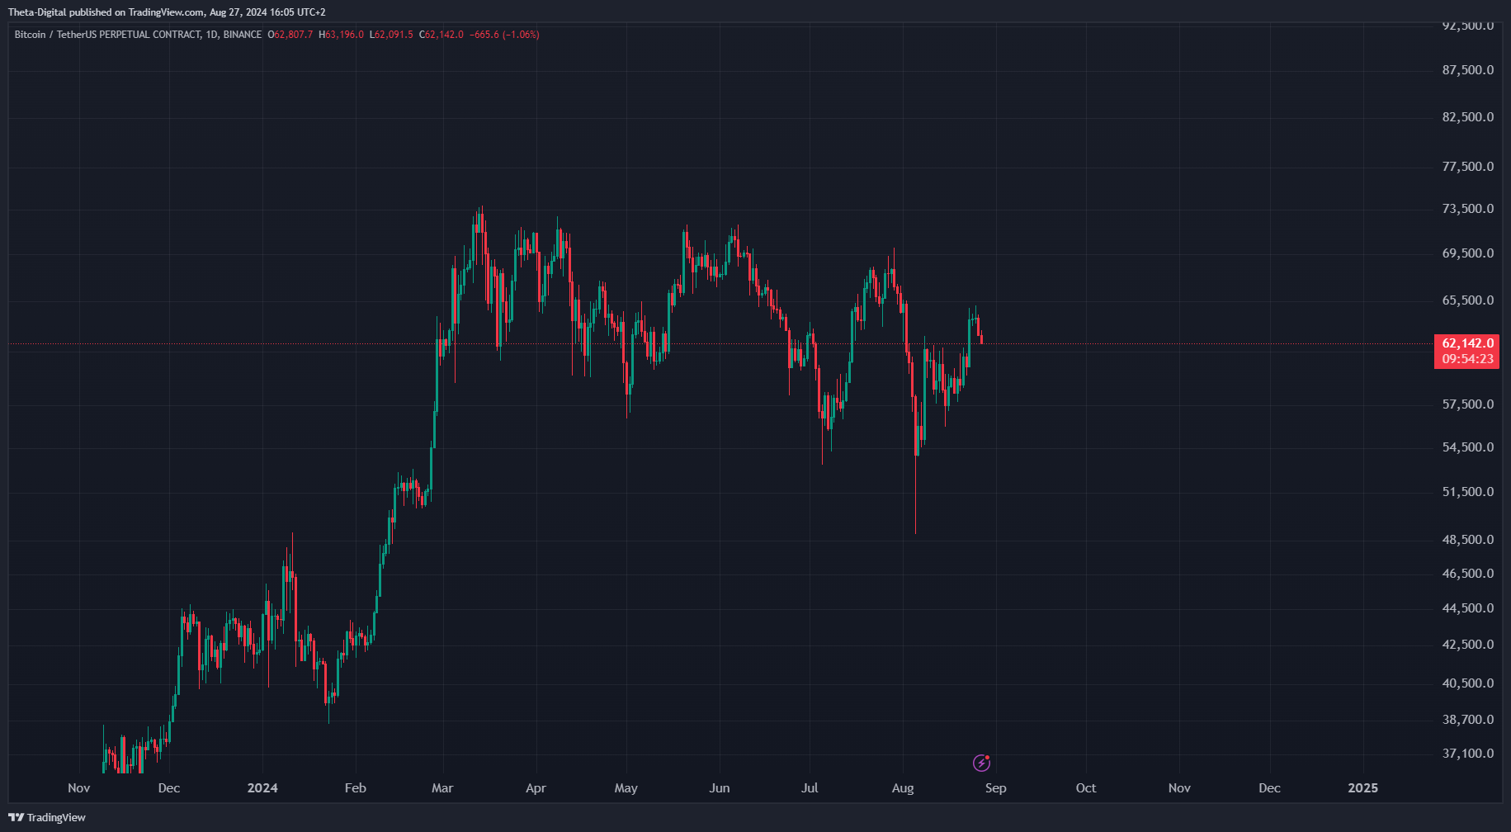Click the Jul label on time axis

coord(810,788)
